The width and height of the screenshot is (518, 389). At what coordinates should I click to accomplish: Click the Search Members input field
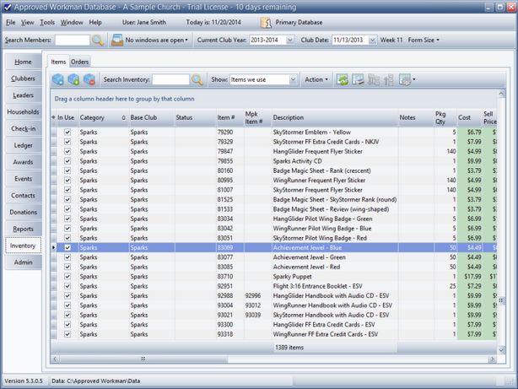[72, 40]
